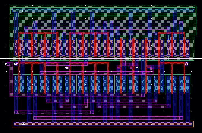
Task: Select the Cn pin label at right
Action: click(x=187, y=64)
